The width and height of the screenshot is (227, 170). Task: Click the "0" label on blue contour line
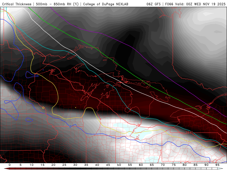click(x=70, y=126)
